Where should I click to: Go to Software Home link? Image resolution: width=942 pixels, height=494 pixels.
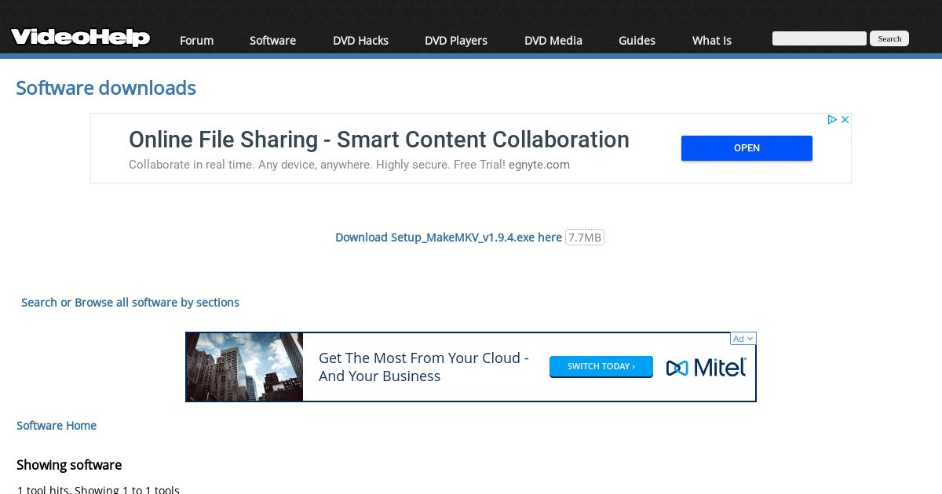[x=57, y=426]
